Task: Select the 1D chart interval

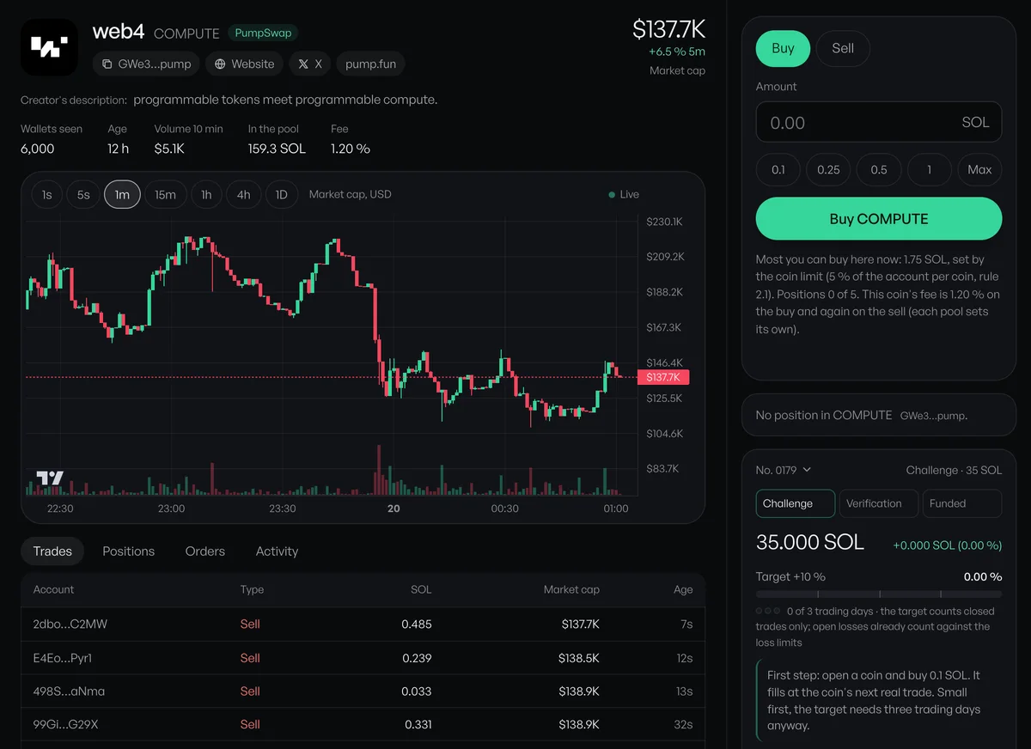Action: click(281, 195)
